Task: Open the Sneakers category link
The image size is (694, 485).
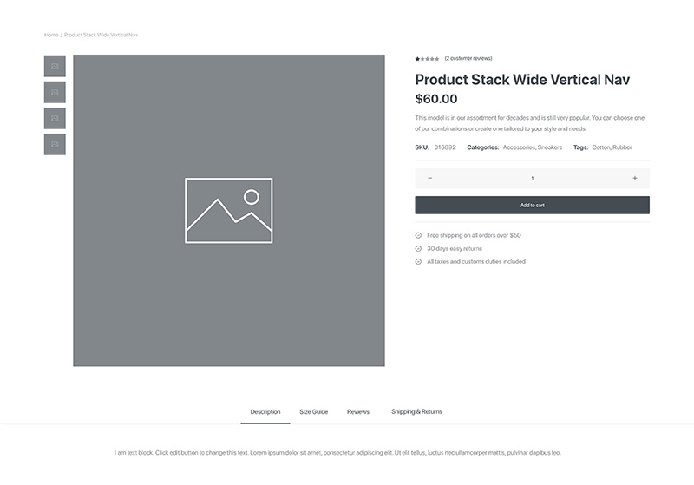Action: (550, 147)
